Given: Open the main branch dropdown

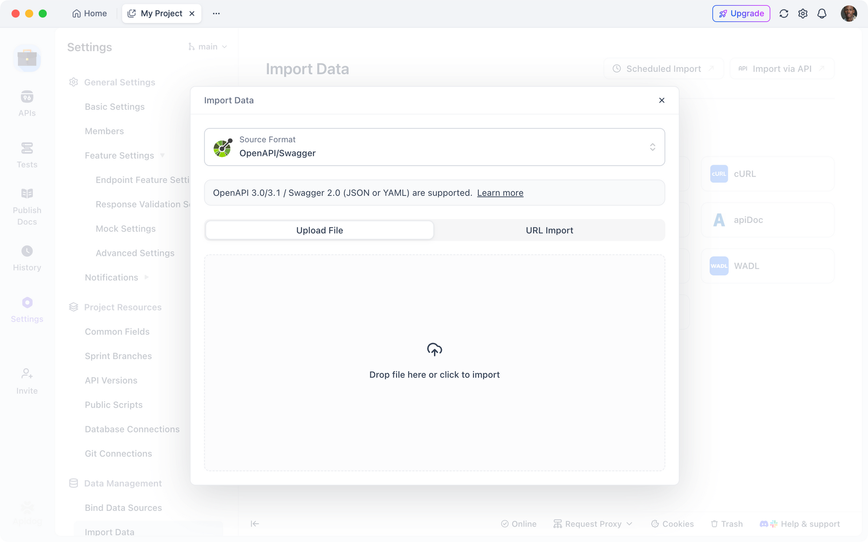Looking at the screenshot, I should point(208,47).
